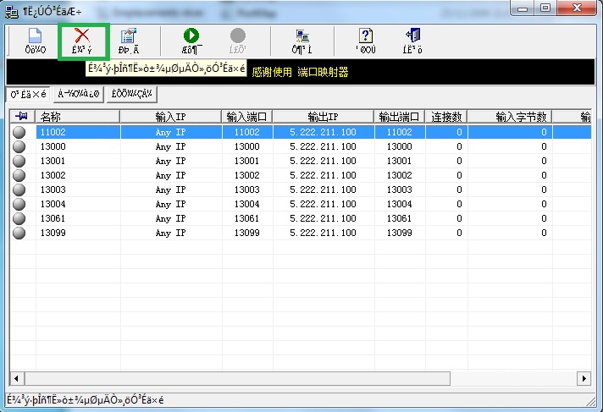Sort by the 输入端口 column header
This screenshot has width=603, height=412.
(x=247, y=117)
